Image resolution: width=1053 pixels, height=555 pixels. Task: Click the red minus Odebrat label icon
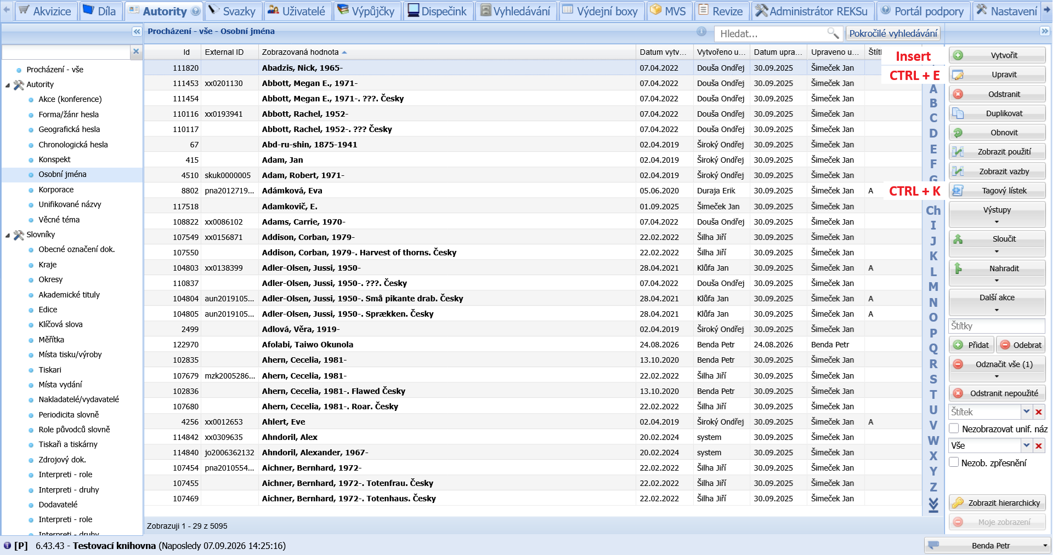[x=1005, y=345]
